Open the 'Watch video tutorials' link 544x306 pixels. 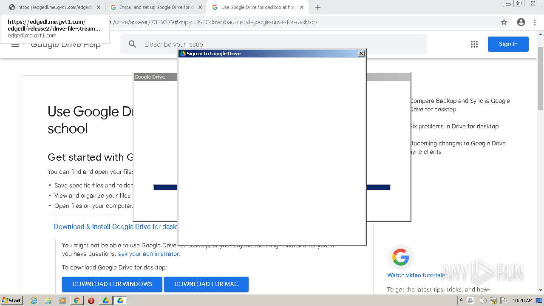416,275
